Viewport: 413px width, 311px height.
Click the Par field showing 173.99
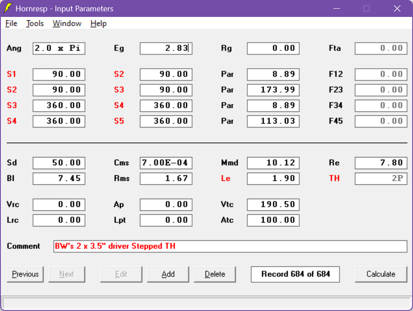point(273,90)
